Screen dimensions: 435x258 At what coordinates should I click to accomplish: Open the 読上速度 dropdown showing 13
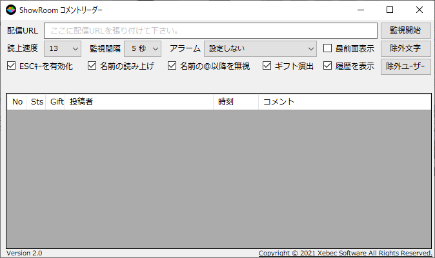click(x=63, y=49)
